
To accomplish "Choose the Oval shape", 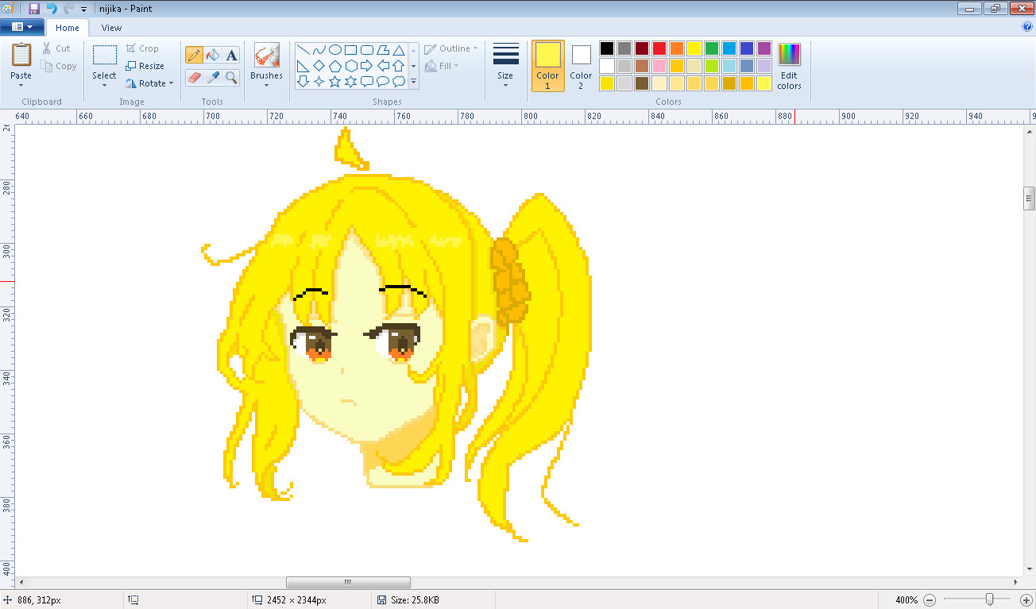I will coord(334,49).
